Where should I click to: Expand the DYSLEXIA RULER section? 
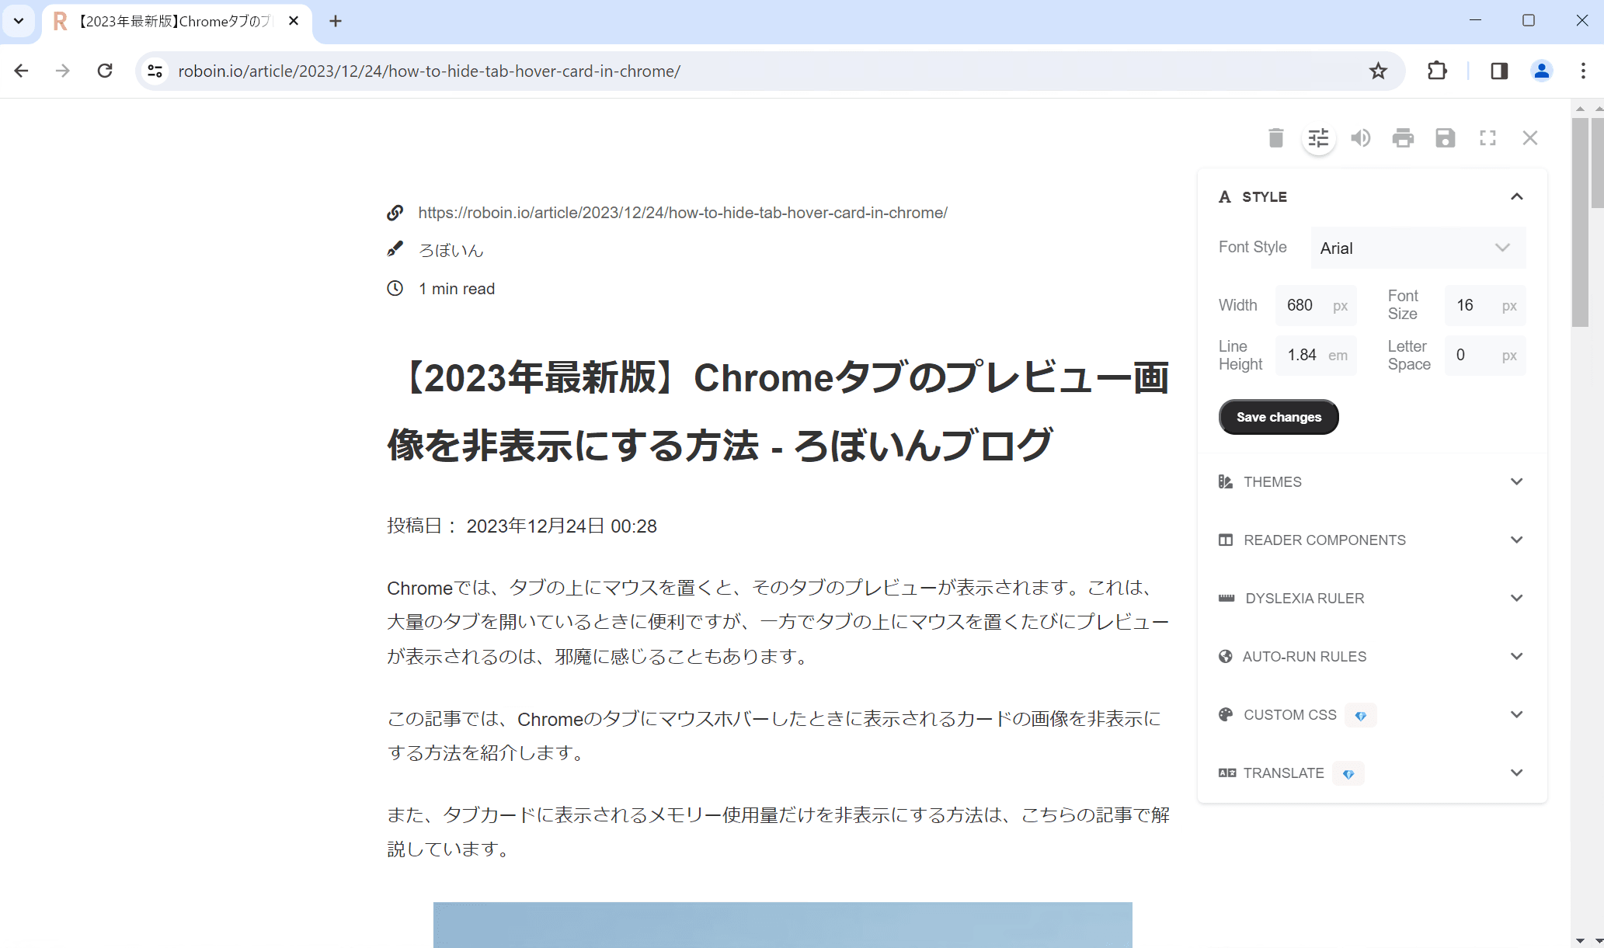click(1372, 598)
